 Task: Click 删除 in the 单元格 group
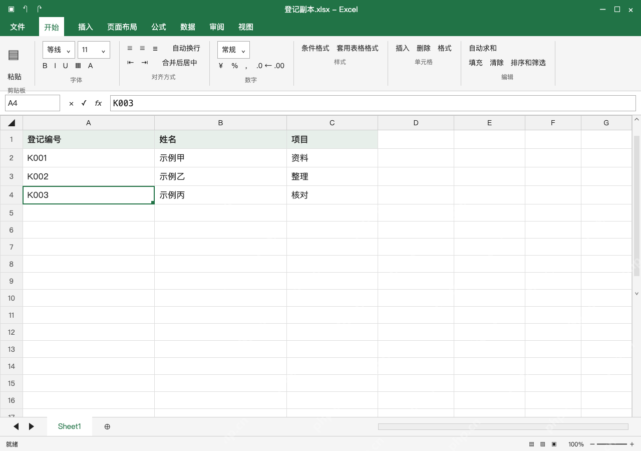[424, 48]
